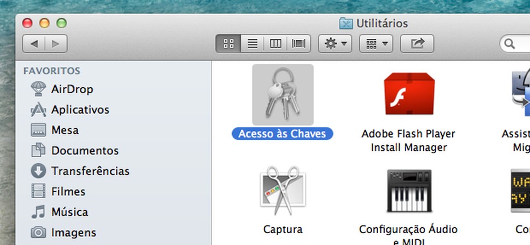Select Mesa in the sidebar
The width and height of the screenshot is (530, 245).
(x=55, y=130)
